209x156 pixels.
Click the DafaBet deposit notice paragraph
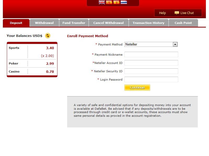pyautogui.click(x=132, y=110)
